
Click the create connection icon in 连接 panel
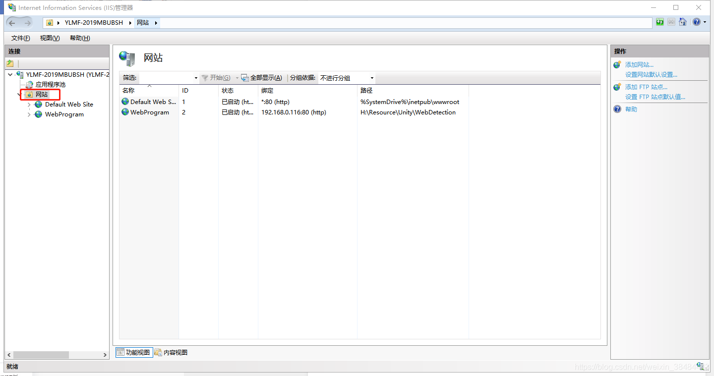pos(10,63)
